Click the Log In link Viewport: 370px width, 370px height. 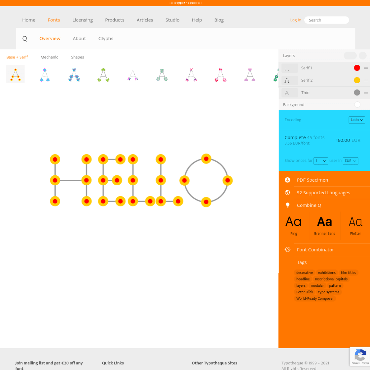coord(295,20)
